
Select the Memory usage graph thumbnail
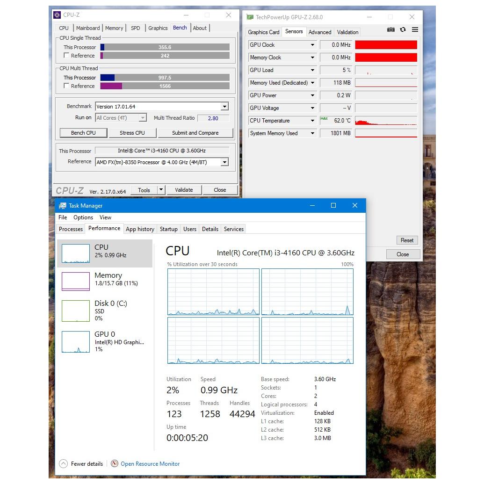point(76,282)
